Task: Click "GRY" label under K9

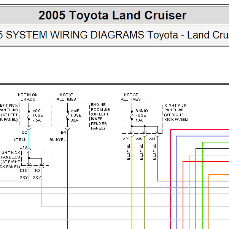Action: click(x=37, y=178)
